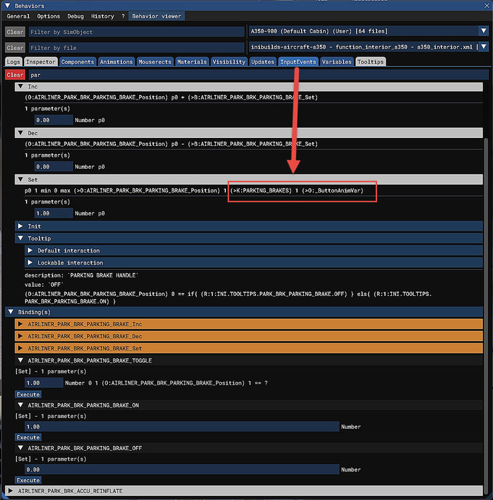Clear the Filter by file field

(15, 48)
